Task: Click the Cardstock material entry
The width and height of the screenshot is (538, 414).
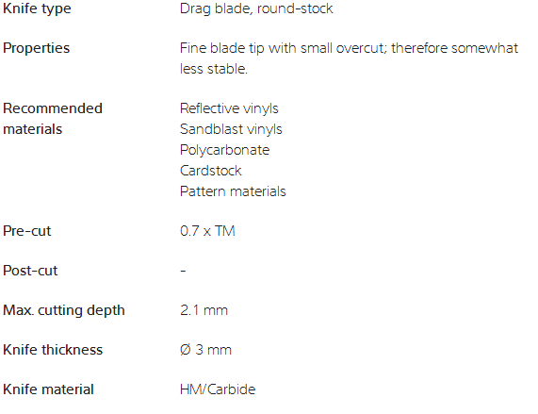Action: [x=211, y=171]
